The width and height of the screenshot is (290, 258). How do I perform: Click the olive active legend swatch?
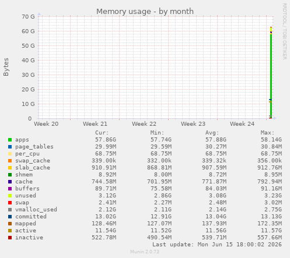click(10, 231)
